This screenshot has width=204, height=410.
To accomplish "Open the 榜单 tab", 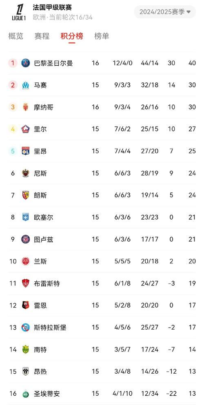I will (x=102, y=36).
